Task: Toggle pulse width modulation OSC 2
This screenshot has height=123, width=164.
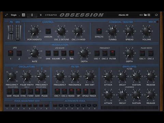Action: [151, 53]
